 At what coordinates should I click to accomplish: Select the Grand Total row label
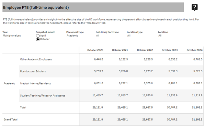11,119
